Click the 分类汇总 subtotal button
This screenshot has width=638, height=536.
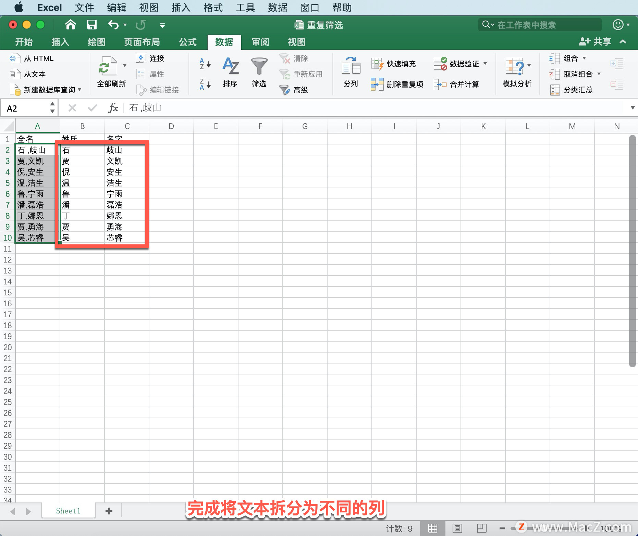tap(571, 90)
